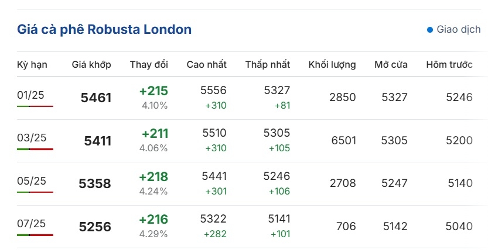This screenshot has width=488, height=250.
Task: Click the blue Giao dịch status dot
Action: pyautogui.click(x=430, y=30)
